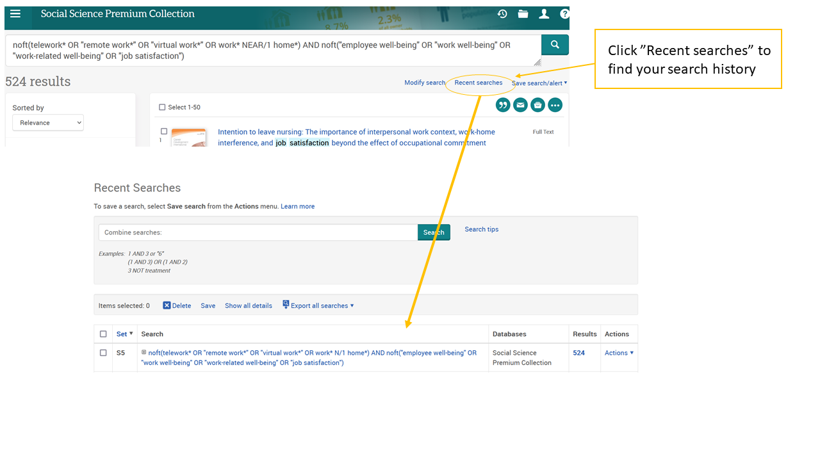The image size is (820, 461).
Task: Click Modify search link
Action: coord(425,83)
